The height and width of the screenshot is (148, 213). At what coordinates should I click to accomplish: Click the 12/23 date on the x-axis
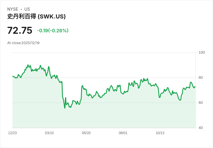(12, 133)
